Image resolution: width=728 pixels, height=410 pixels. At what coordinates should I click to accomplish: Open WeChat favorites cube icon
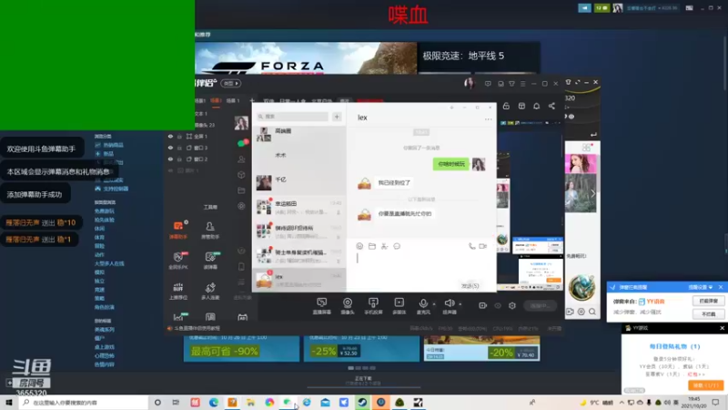coord(241,175)
